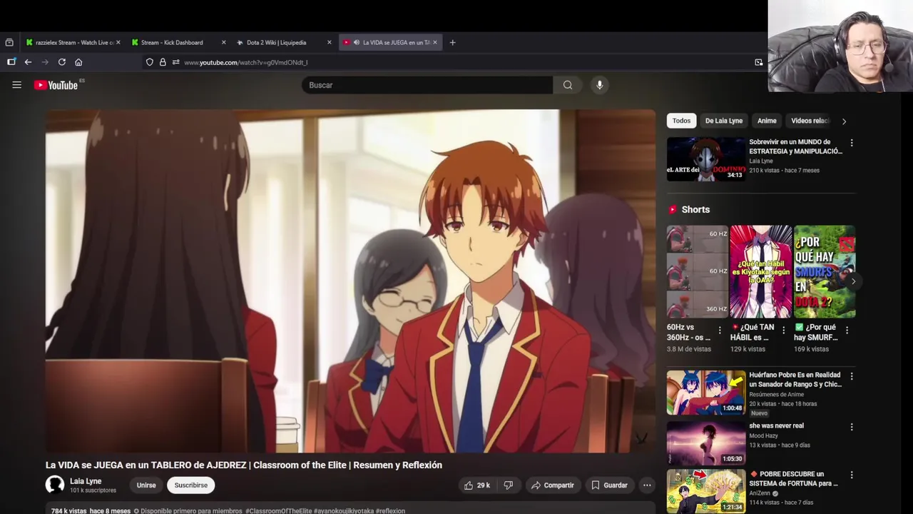Image resolution: width=913 pixels, height=514 pixels.
Task: Click the video title La VIDA se JUEGA
Action: tap(244, 465)
